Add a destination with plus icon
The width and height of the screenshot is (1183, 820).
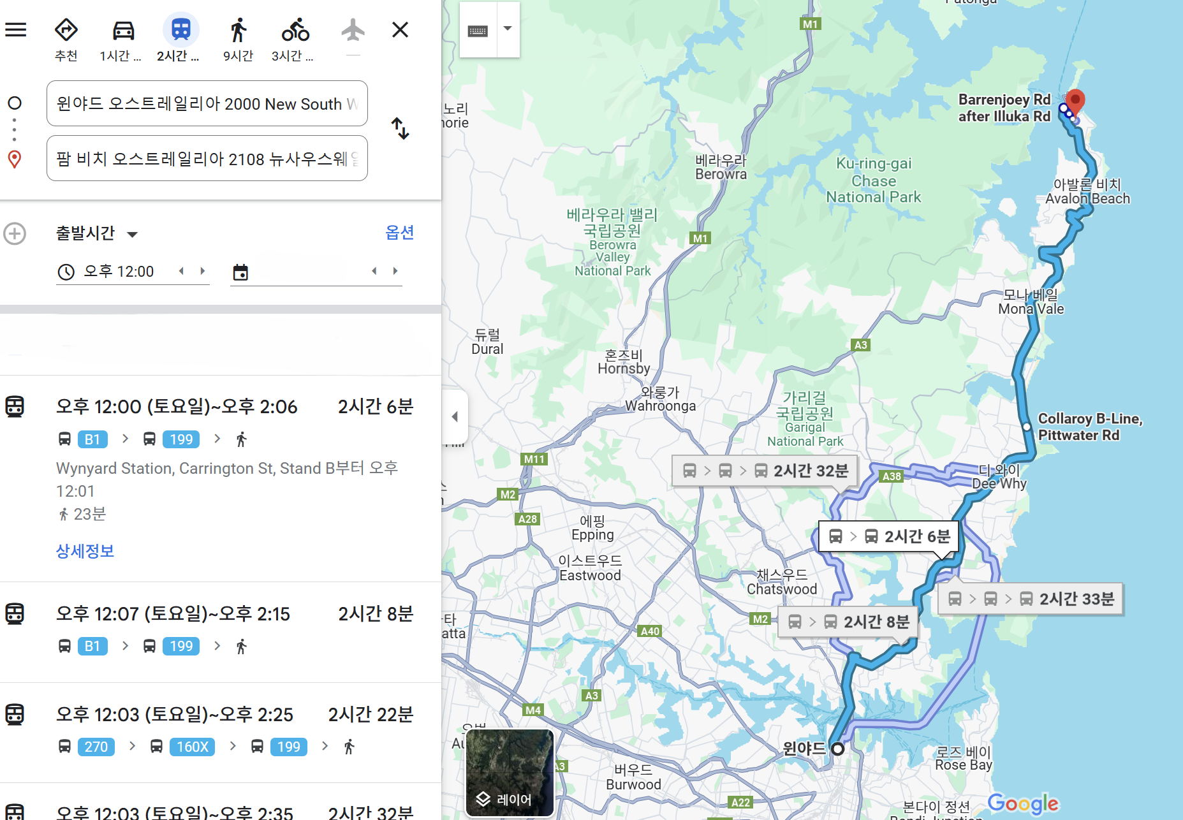15,233
